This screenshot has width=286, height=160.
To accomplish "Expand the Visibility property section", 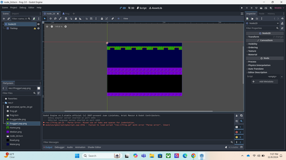I will [252, 44].
